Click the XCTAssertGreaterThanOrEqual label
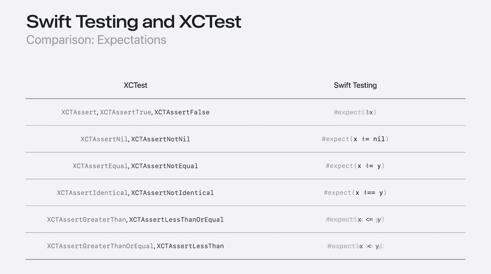Screen dimensions: 491x274 pos(100,246)
